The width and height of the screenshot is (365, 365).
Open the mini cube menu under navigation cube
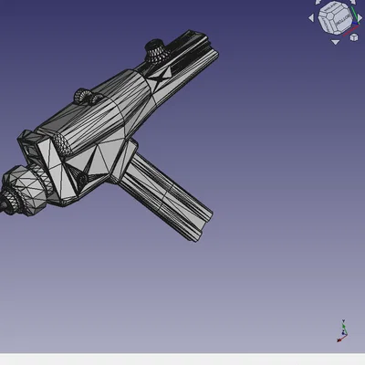354,37
